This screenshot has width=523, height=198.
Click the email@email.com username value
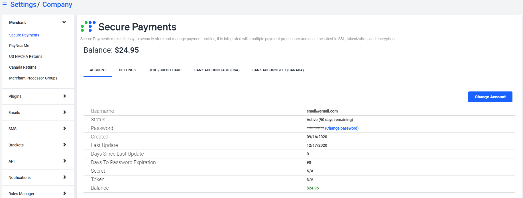[x=322, y=111]
